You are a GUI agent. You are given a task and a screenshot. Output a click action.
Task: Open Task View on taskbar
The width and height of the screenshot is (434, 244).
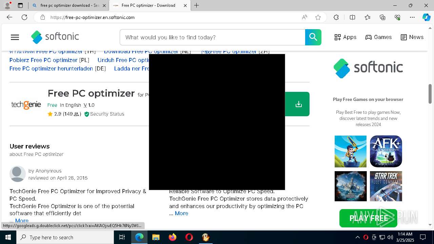pyautogui.click(x=122, y=237)
